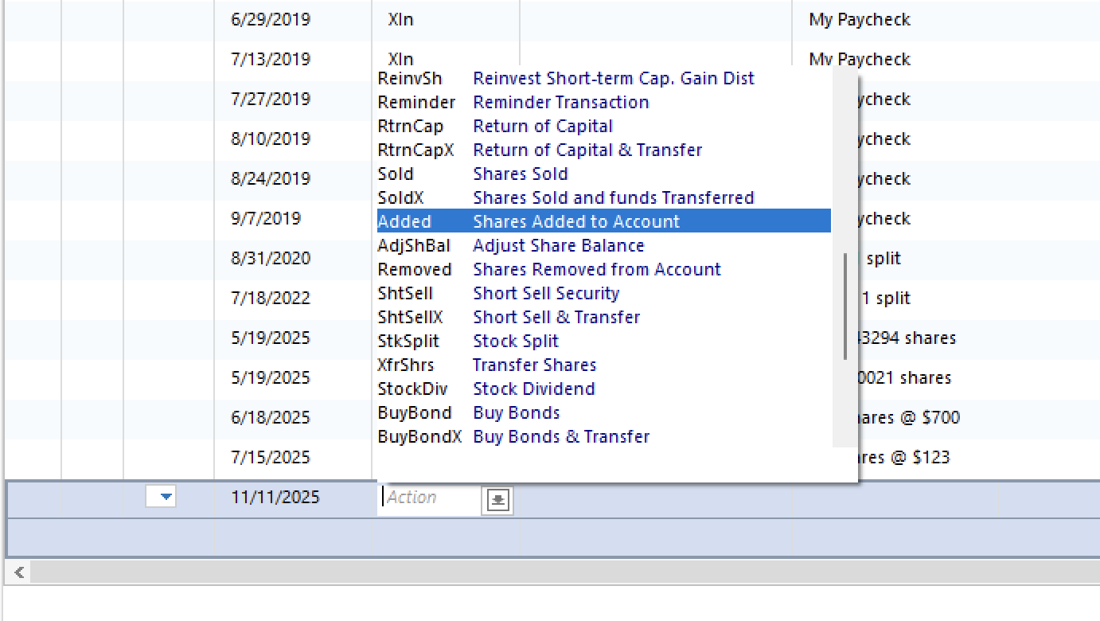1100x621 pixels.
Task: Choose Reinvest Short-term Cap. Gain Dist
Action: coord(613,78)
